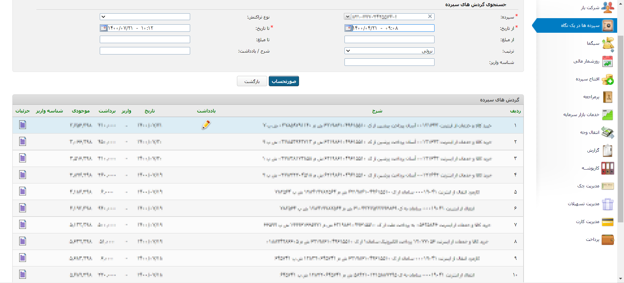Open the افتتاح سپرده menu label
This screenshot has width=624, height=283.
pos(588,79)
